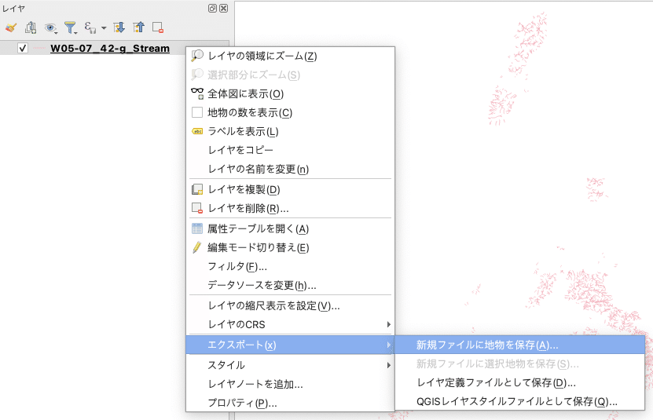The width and height of the screenshot is (653, 420).
Task: Expand the スタイル submenu
Action: [x=290, y=365]
